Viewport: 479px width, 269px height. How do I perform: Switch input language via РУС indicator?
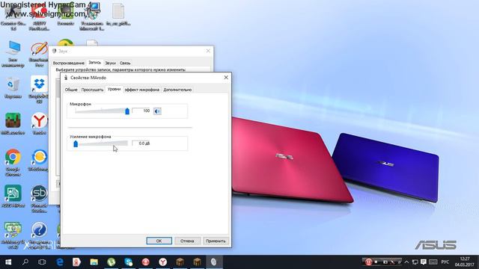(445, 262)
